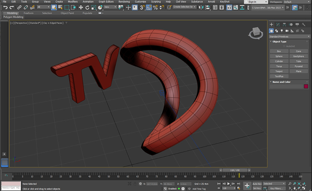Toggle the Angle Snap icon

(x=149, y=8)
